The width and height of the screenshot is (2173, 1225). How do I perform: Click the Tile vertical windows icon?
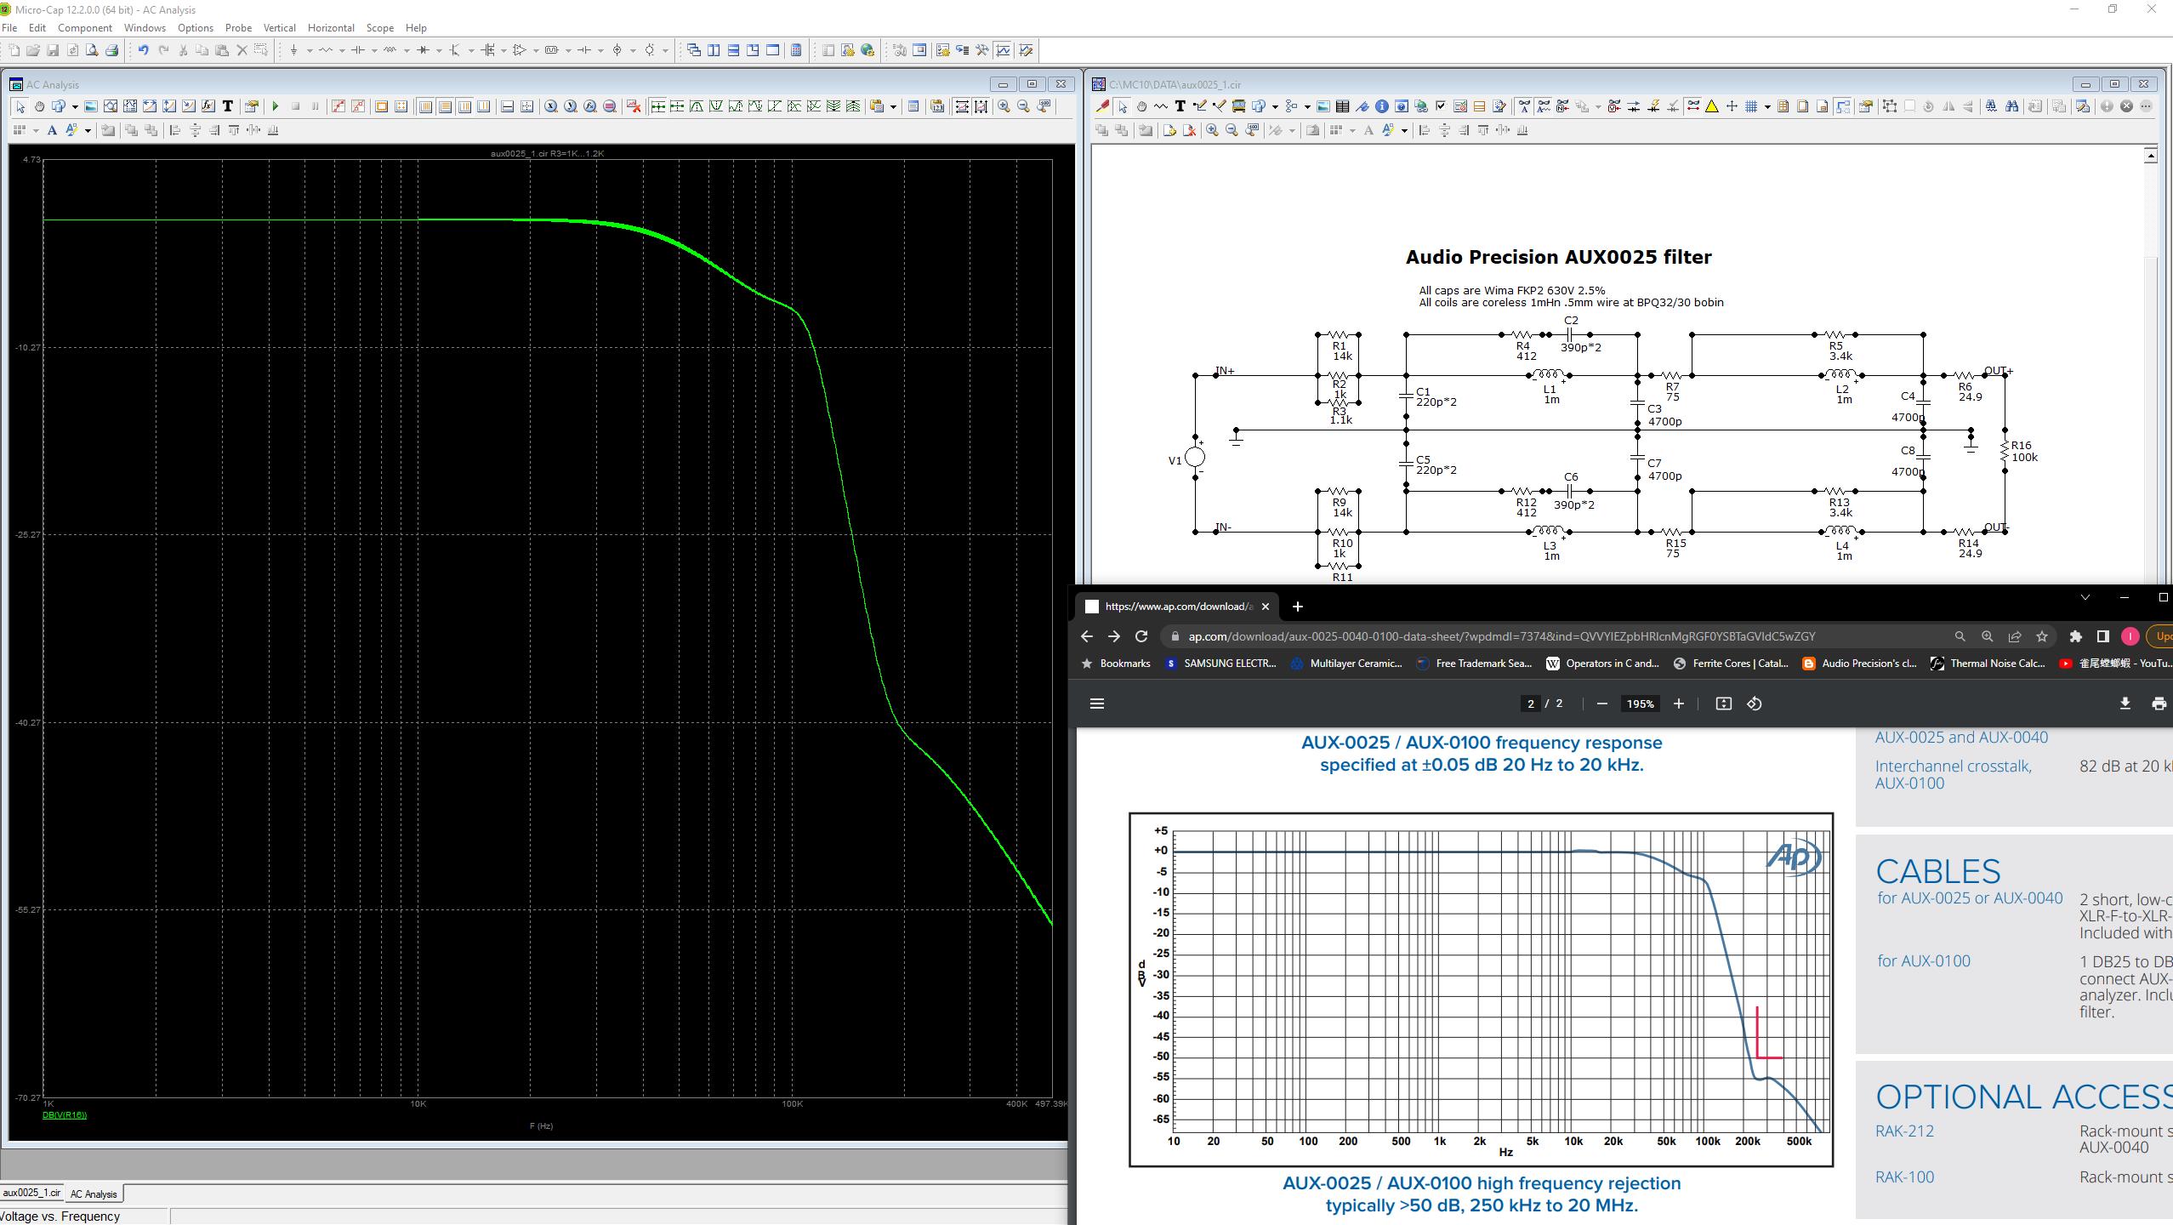[x=714, y=50]
